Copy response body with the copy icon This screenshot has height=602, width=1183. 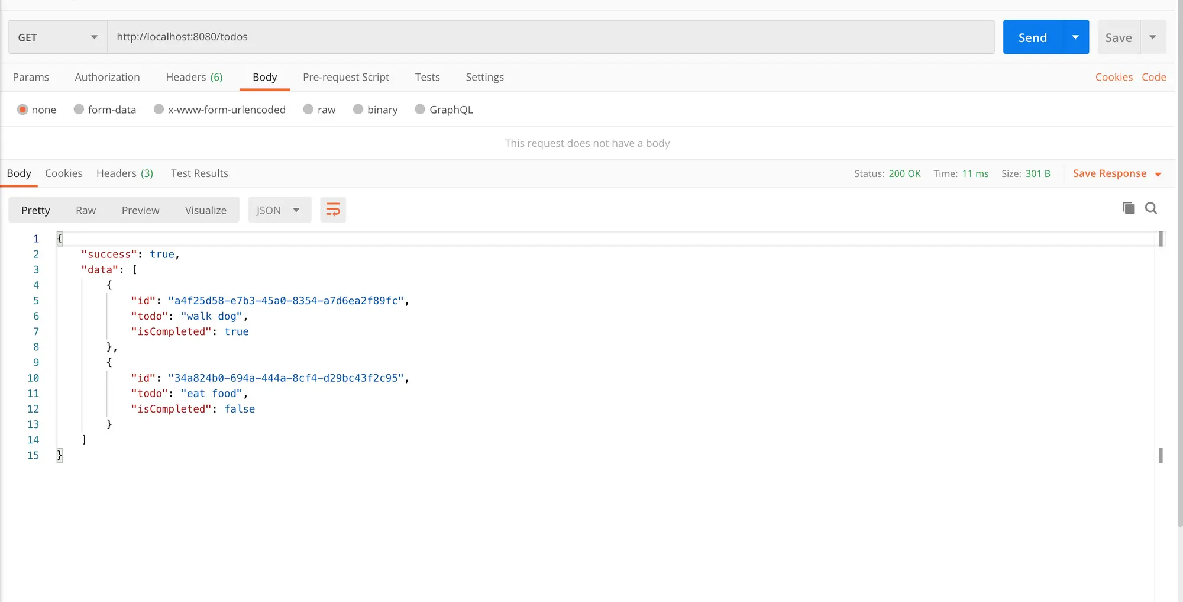tap(1129, 208)
